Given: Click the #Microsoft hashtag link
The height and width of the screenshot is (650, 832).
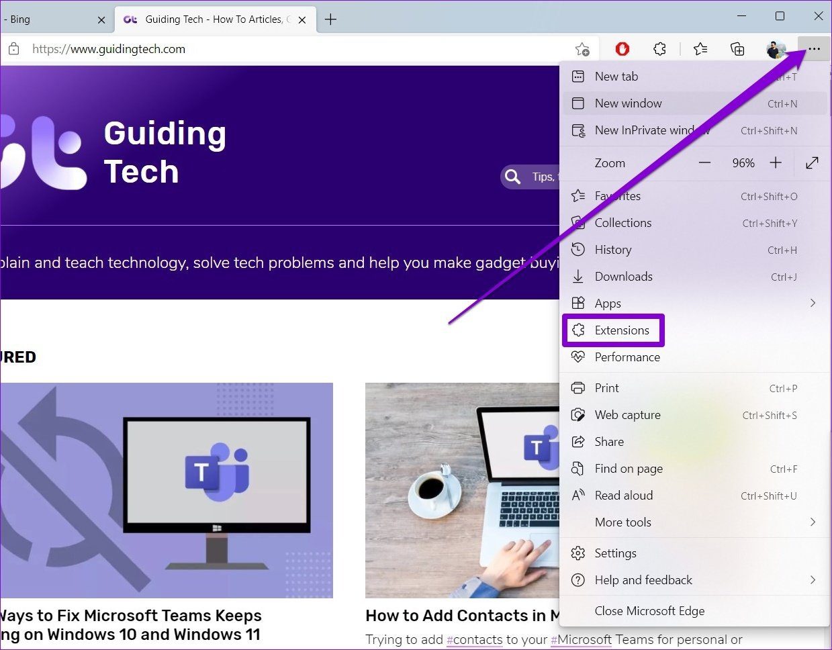Looking at the screenshot, I should pos(582,640).
